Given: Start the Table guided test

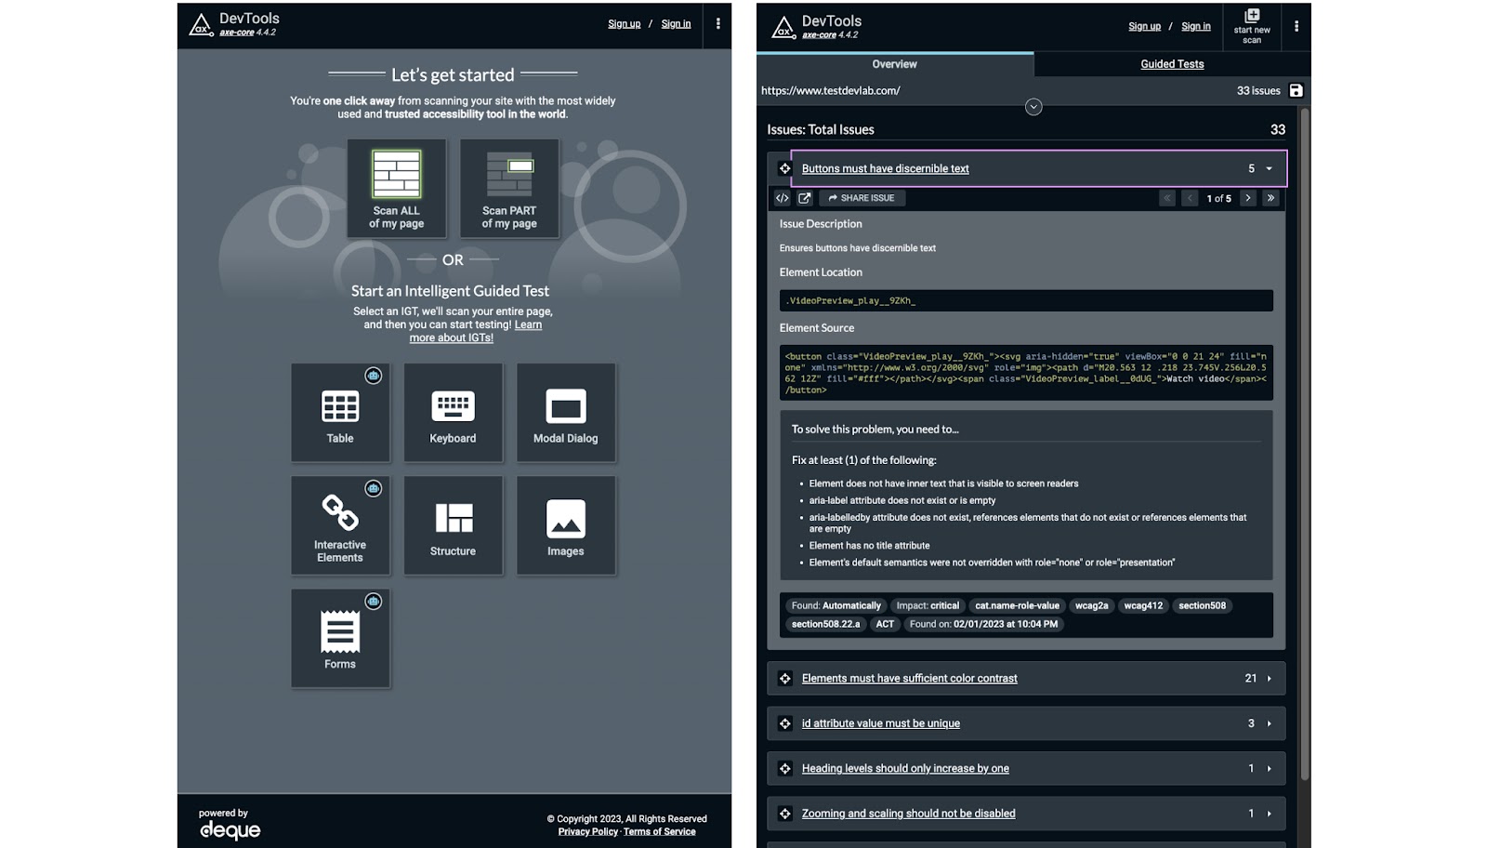Looking at the screenshot, I should click(340, 413).
